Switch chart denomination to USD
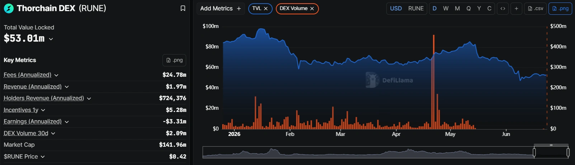575x165 pixels. [x=396, y=9]
